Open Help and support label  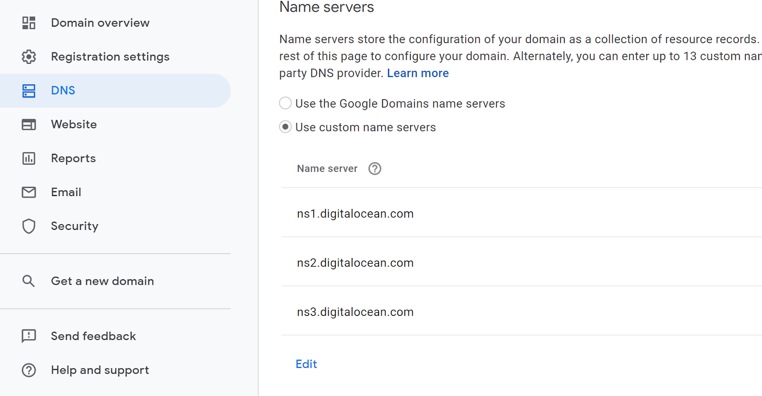[x=100, y=370]
